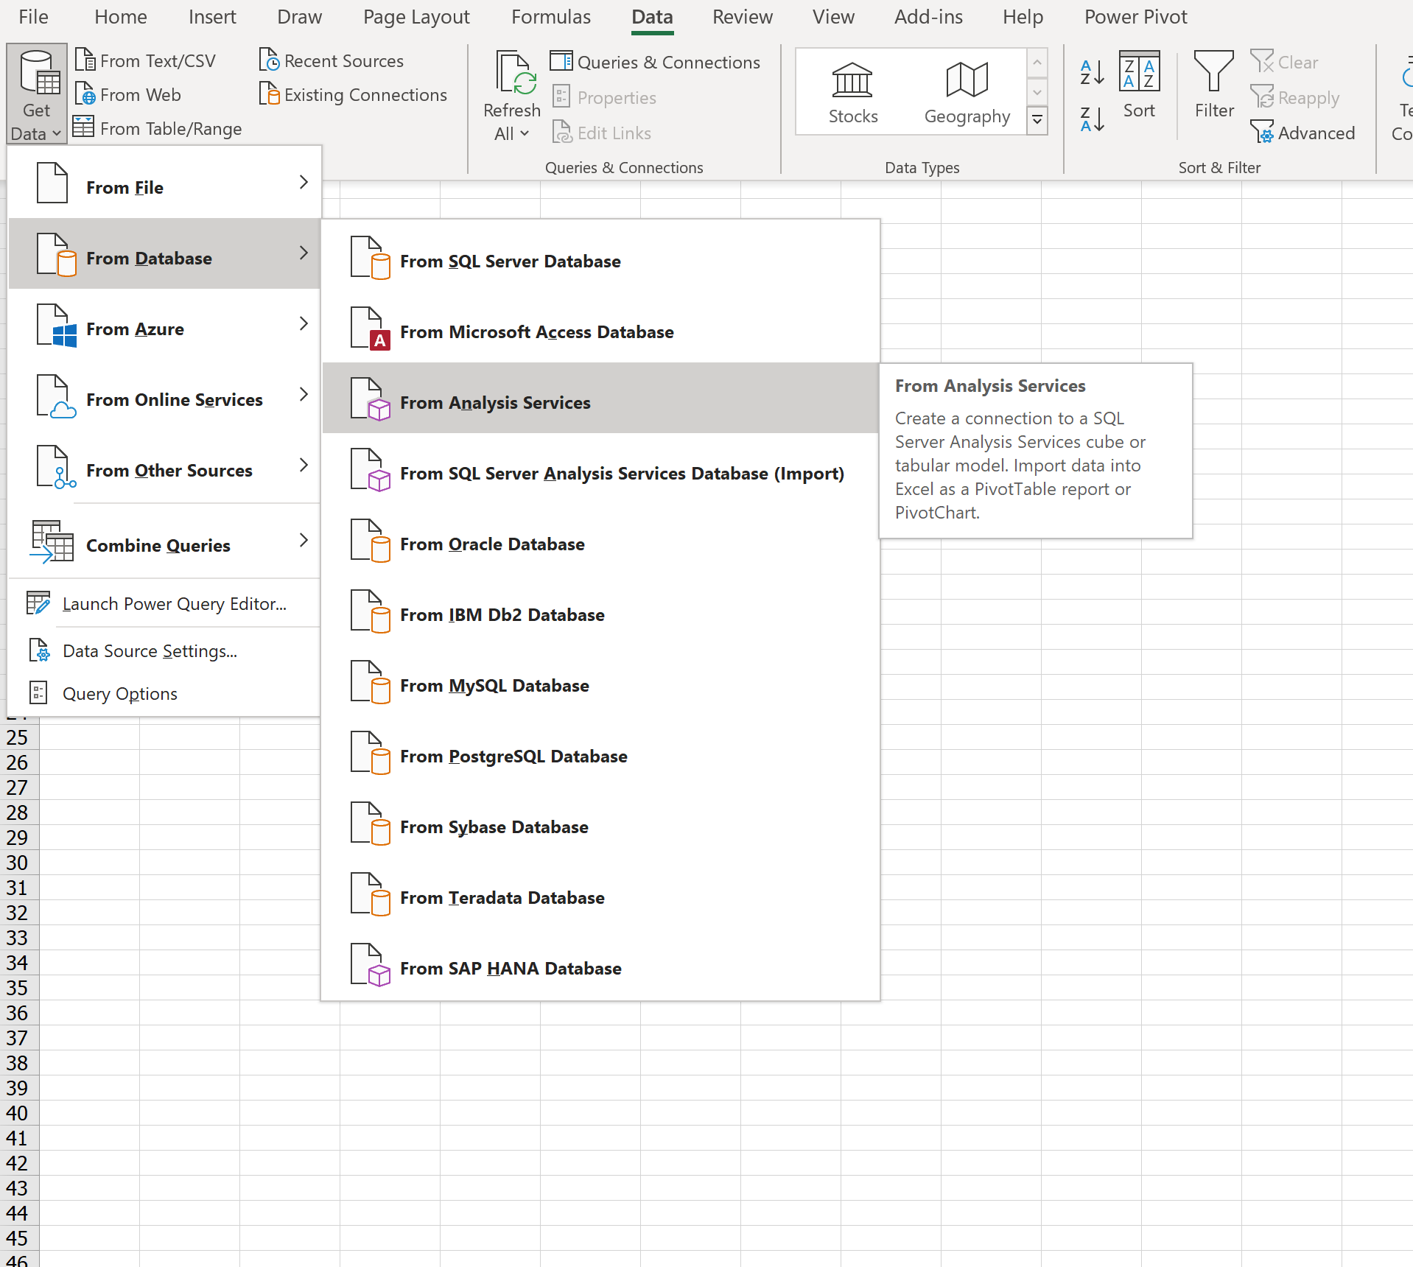Image resolution: width=1413 pixels, height=1267 pixels.
Task: Open Advanced filter options
Action: (x=1302, y=133)
